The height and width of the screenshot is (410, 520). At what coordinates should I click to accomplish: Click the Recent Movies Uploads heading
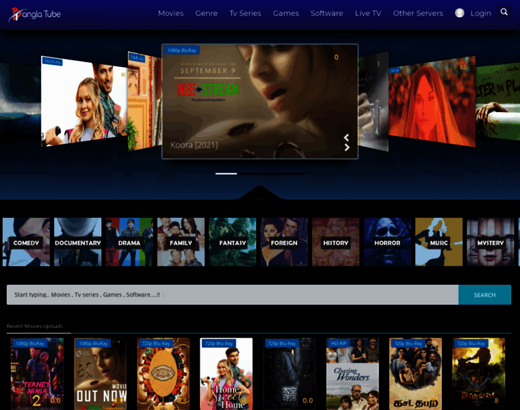click(x=34, y=326)
